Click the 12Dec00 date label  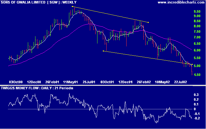34,82
